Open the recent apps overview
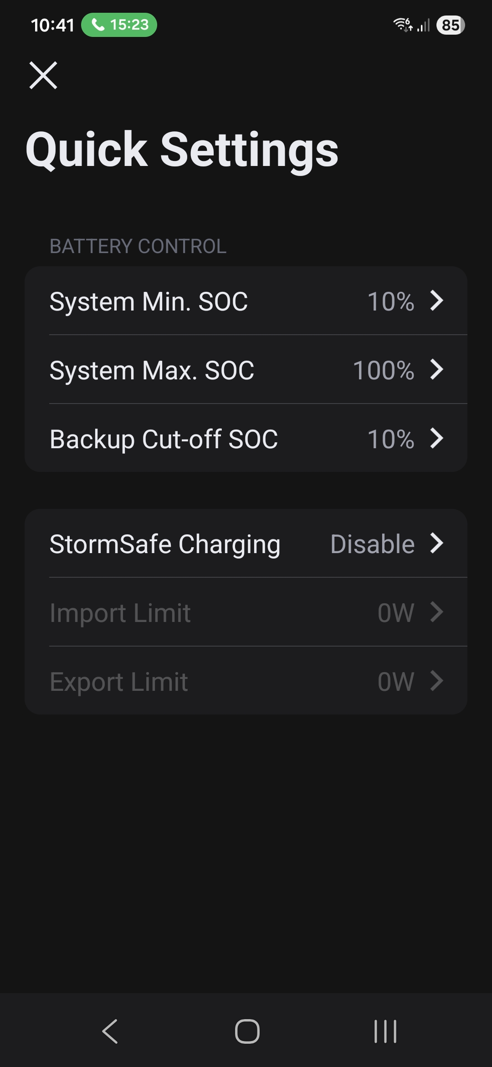Viewport: 492px width, 1067px height. [385, 1031]
